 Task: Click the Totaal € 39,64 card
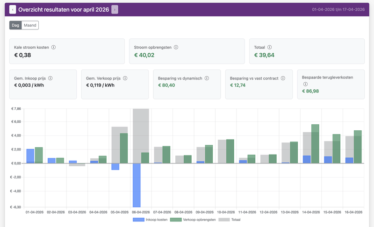(307, 51)
